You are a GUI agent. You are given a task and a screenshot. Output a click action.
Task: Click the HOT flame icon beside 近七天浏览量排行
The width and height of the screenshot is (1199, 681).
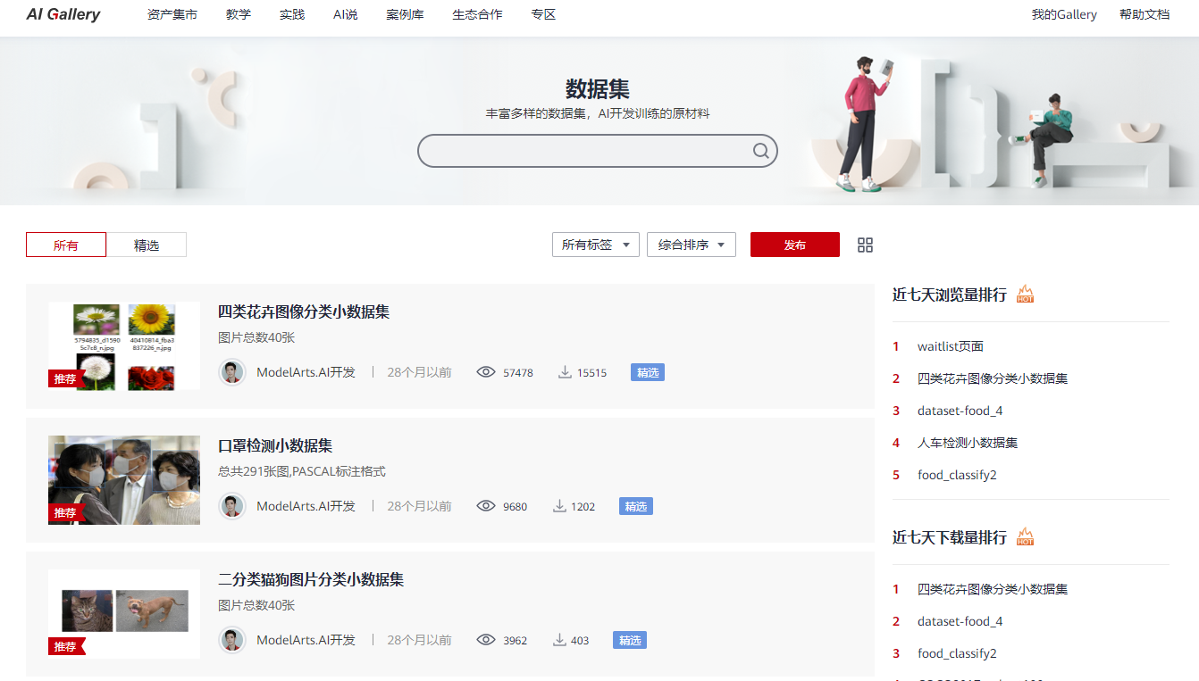click(1025, 294)
